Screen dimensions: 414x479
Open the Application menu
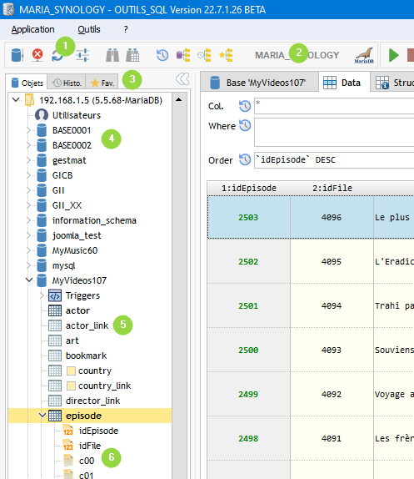click(33, 30)
